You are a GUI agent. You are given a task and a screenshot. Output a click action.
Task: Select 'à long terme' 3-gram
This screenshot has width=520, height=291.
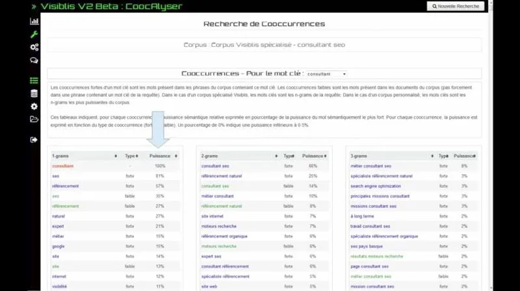click(x=362, y=216)
